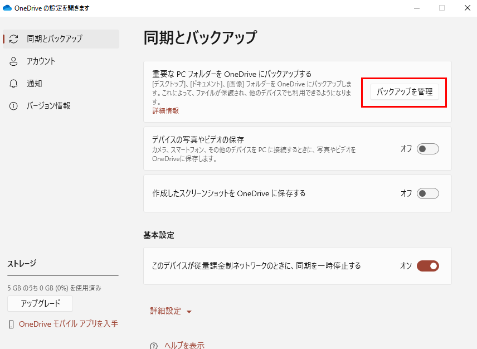This screenshot has height=349, width=477.
Task: Click the 同期とバックアップ page title
Action: (200, 38)
